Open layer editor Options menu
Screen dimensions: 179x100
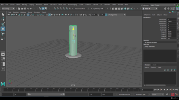153,67
